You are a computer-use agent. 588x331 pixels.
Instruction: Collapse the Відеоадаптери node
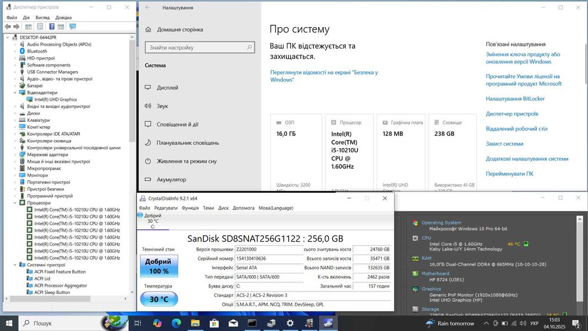pos(15,92)
